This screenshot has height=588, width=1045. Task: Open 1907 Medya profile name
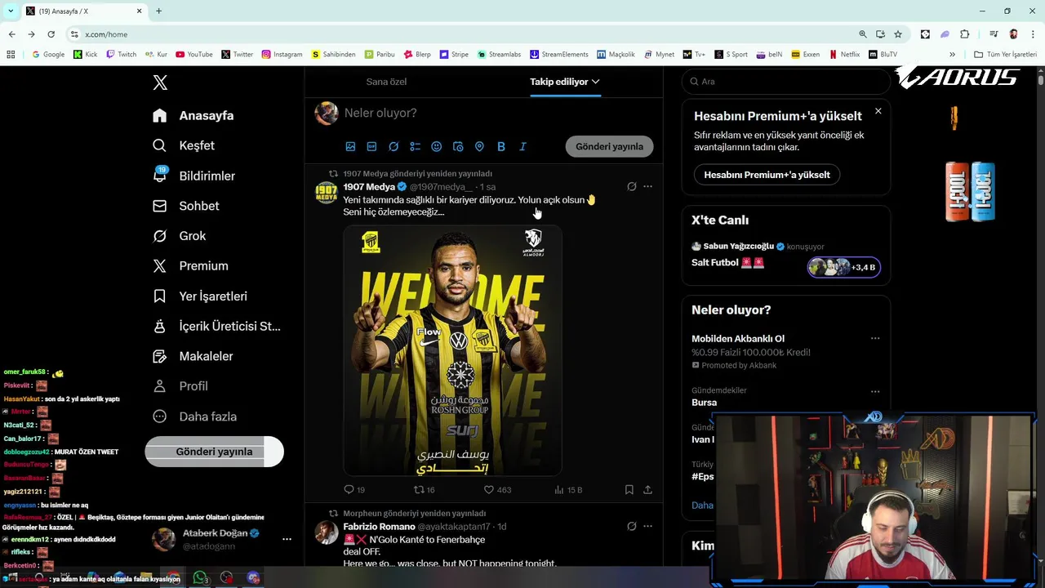tap(369, 187)
